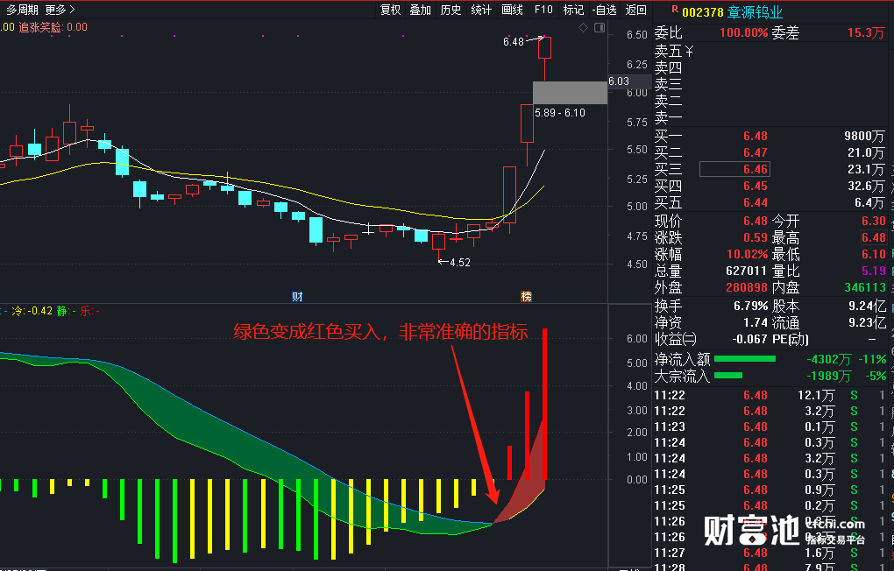Click the 买一 bid price 6.48
Screen dimensions: 894x571
point(755,136)
